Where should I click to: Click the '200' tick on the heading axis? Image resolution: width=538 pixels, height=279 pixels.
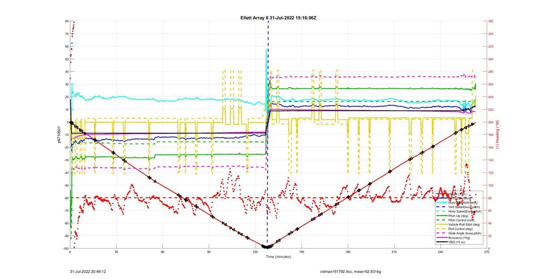491,122
